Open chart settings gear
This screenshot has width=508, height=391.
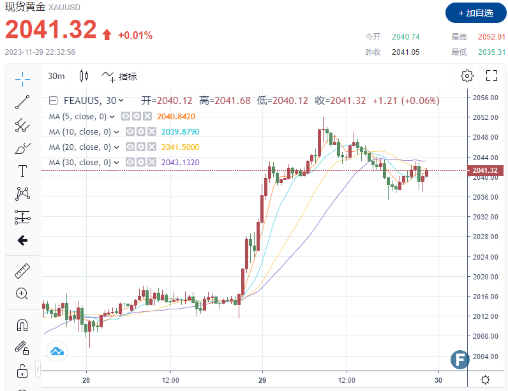(467, 77)
